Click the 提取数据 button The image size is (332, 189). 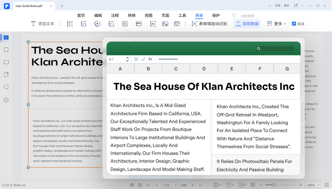click(247, 24)
